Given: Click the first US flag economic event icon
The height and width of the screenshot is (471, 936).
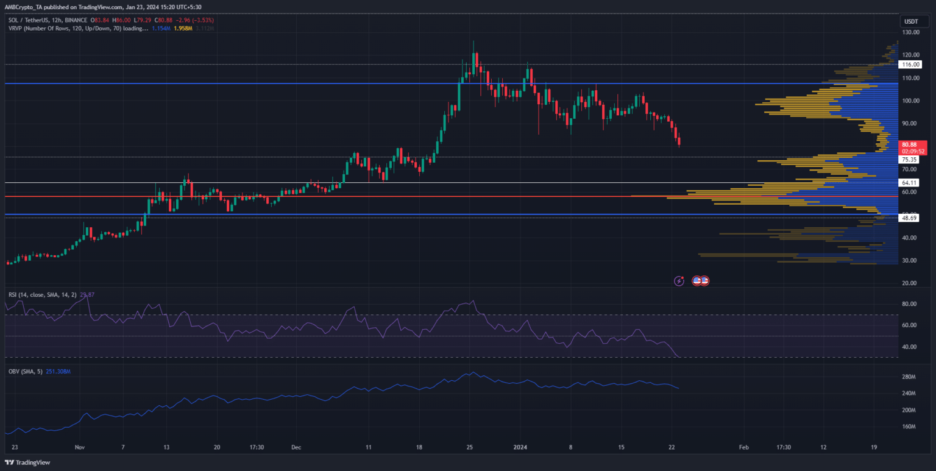Looking at the screenshot, I should [x=697, y=281].
